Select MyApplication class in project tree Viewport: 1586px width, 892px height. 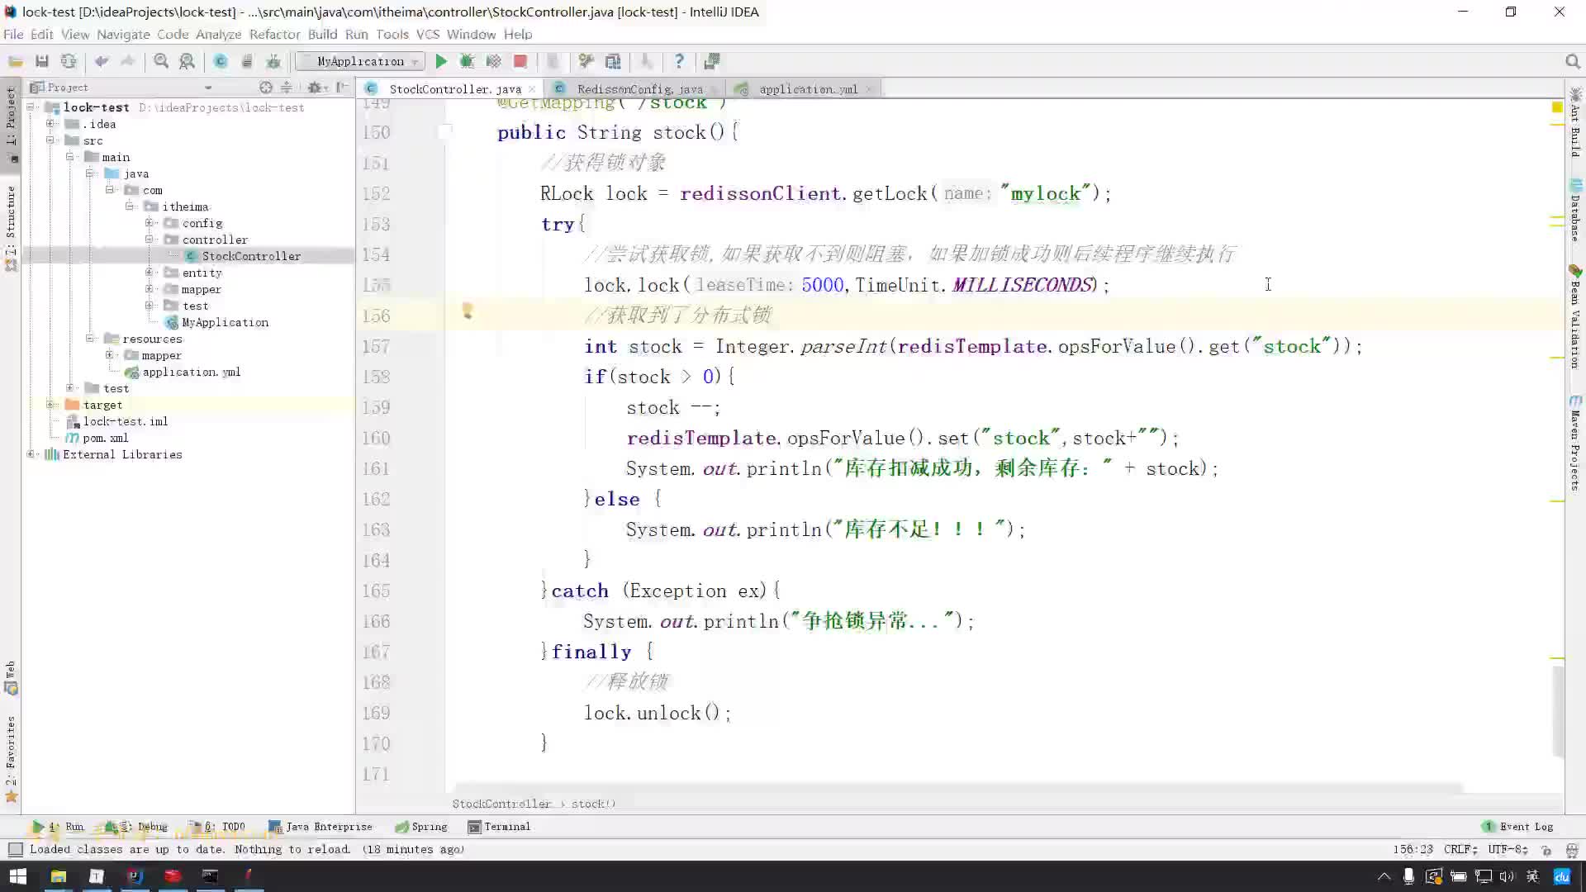[225, 322]
